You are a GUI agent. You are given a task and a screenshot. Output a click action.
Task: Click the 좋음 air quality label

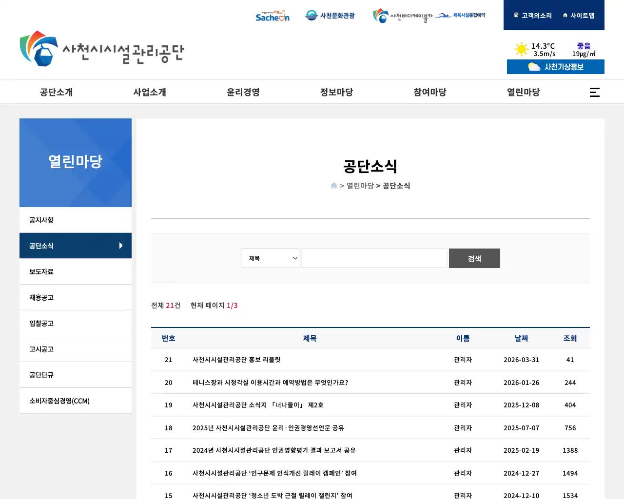pyautogui.click(x=584, y=46)
